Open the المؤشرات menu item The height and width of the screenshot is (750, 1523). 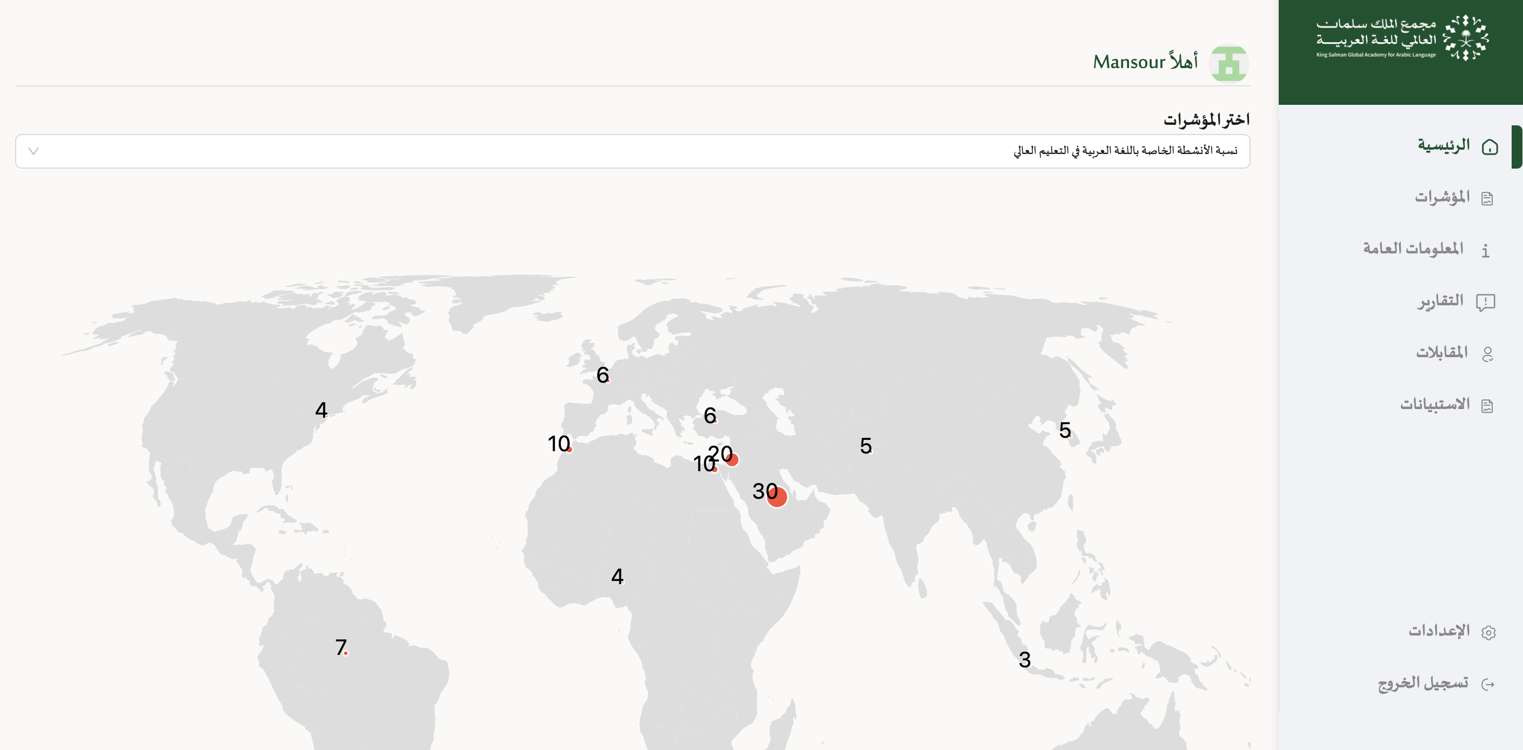pos(1441,197)
